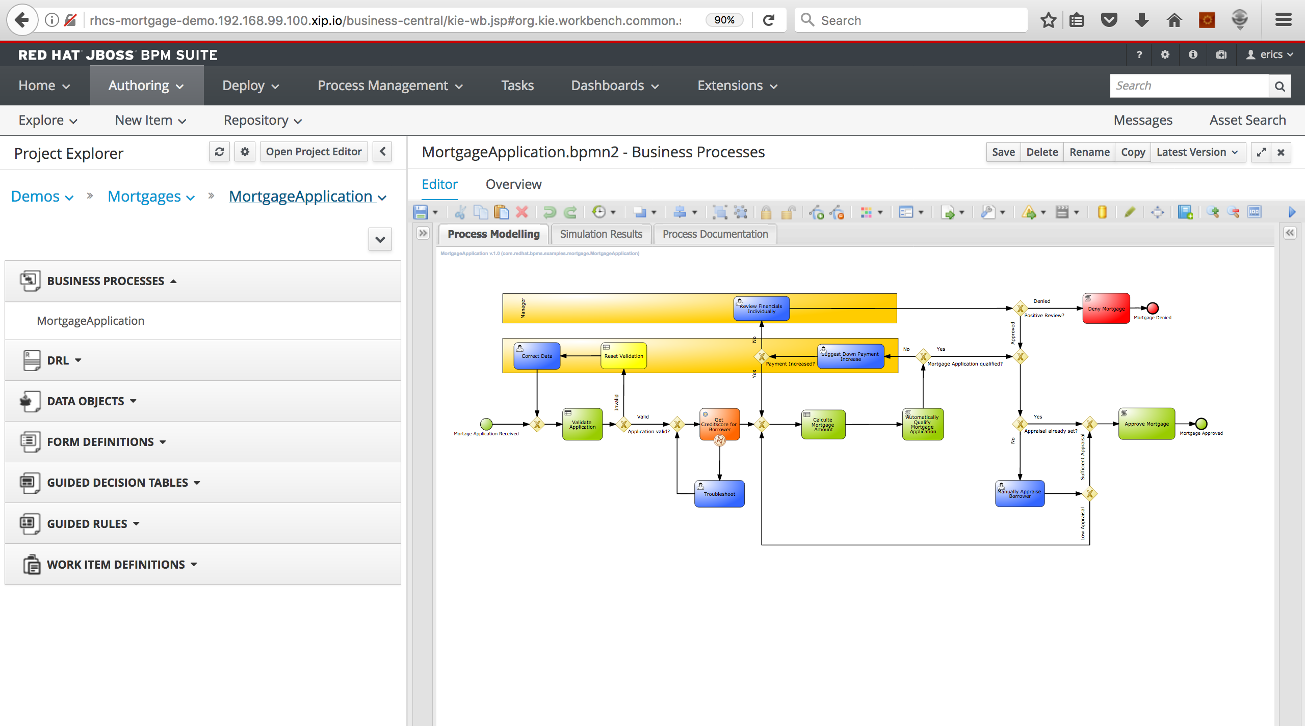Click the Process Documentation tab
1305x726 pixels.
715,234
